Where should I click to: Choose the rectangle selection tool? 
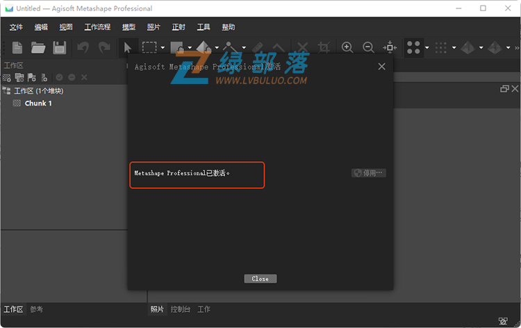click(149, 47)
